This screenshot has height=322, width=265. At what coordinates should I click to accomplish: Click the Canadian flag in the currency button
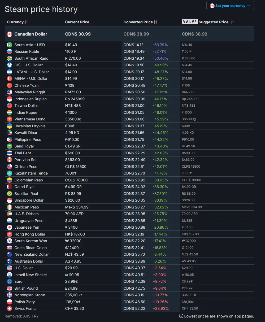pos(212,6)
